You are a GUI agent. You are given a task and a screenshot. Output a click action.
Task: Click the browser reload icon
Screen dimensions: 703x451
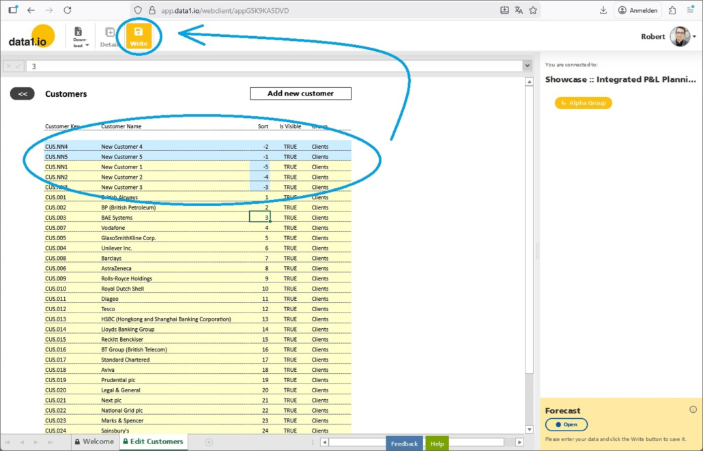coord(67,10)
